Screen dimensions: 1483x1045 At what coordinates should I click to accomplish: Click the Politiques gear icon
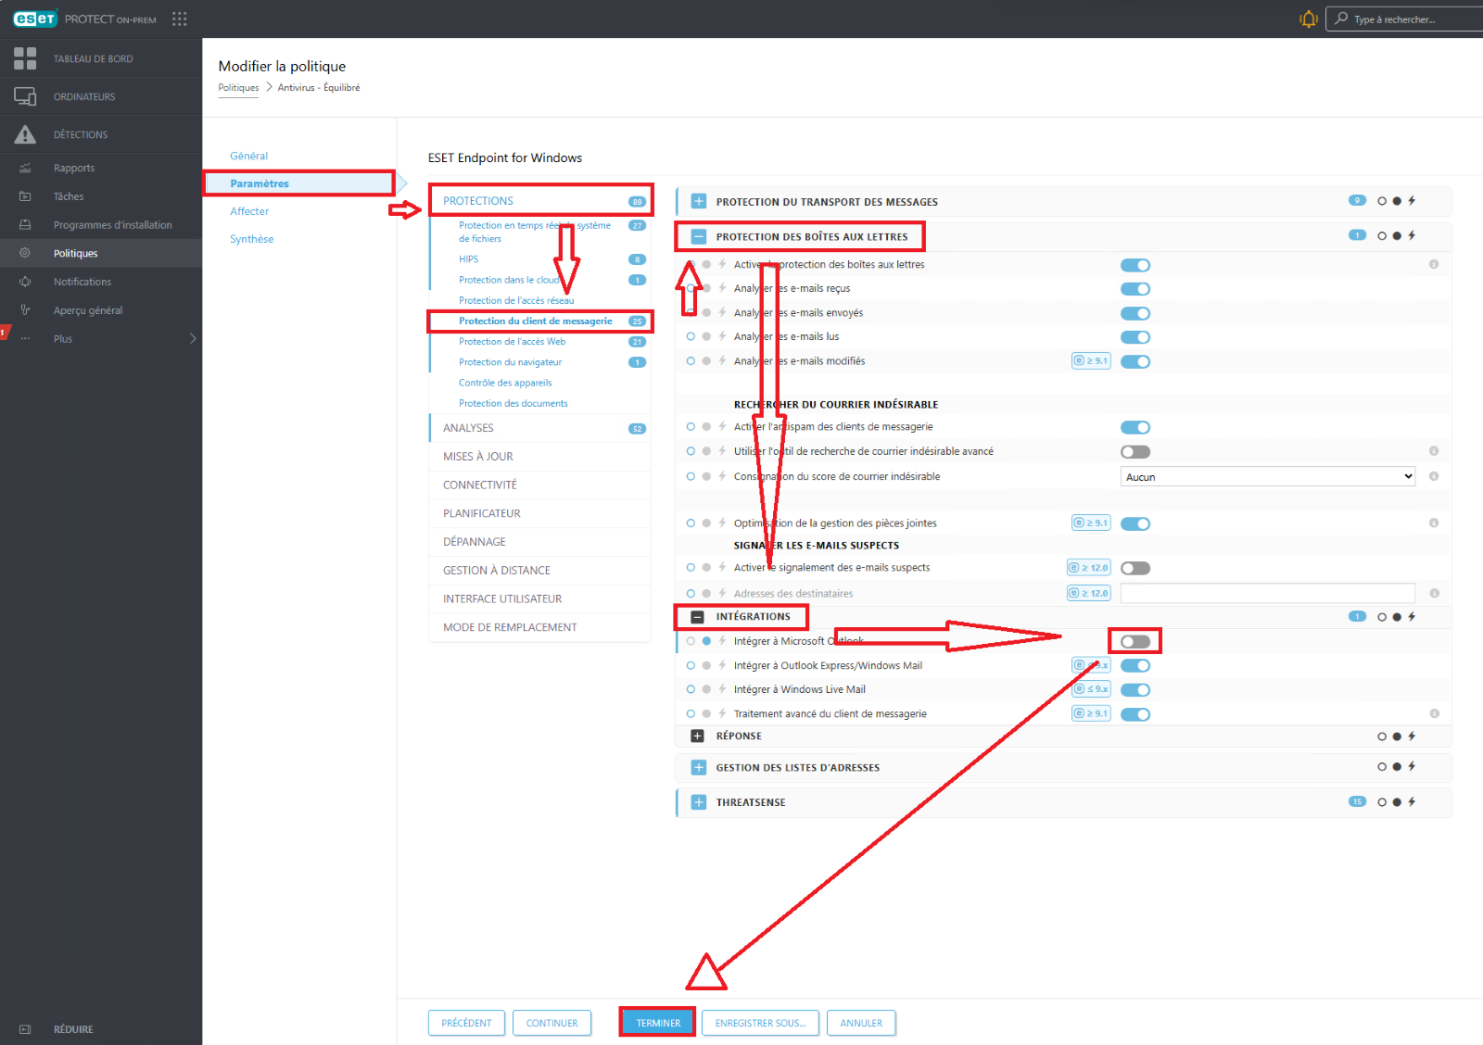coord(25,253)
